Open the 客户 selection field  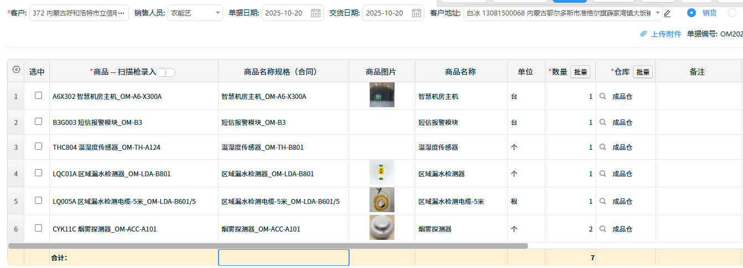[x=79, y=13]
